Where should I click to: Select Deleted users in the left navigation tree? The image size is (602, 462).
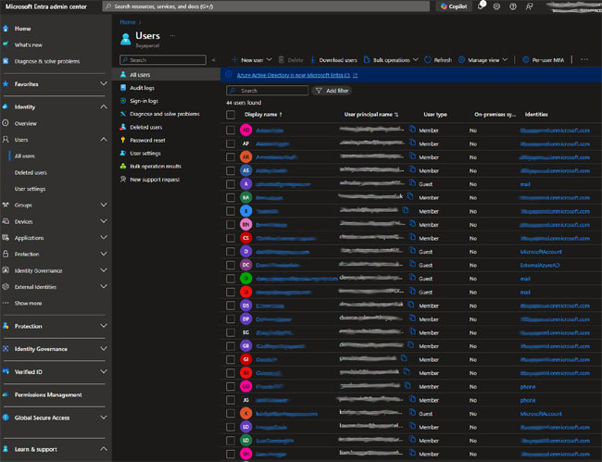(31, 173)
